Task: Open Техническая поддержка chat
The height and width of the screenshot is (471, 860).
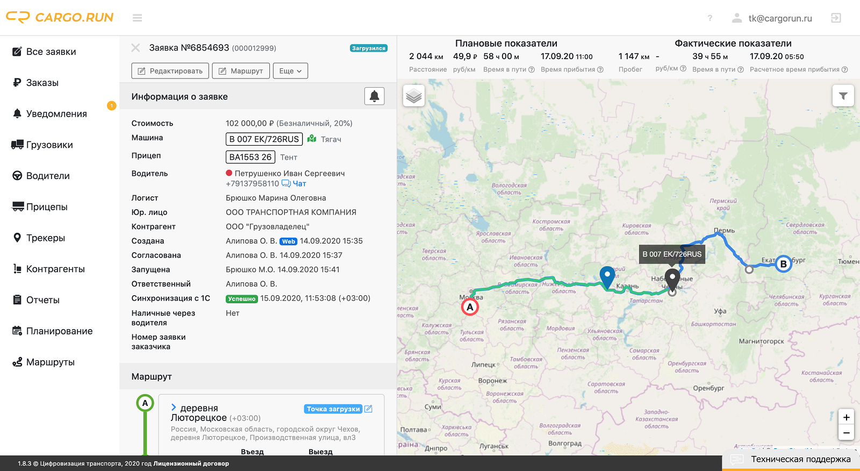Action: (x=791, y=459)
